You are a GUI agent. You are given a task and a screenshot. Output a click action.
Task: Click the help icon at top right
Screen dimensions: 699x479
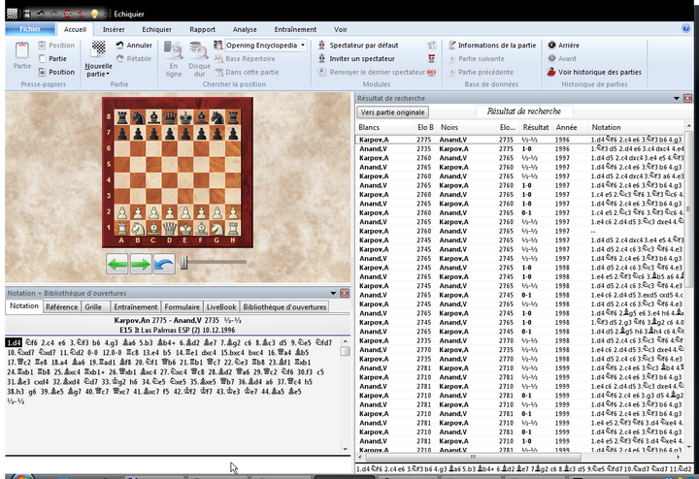pos(686,28)
